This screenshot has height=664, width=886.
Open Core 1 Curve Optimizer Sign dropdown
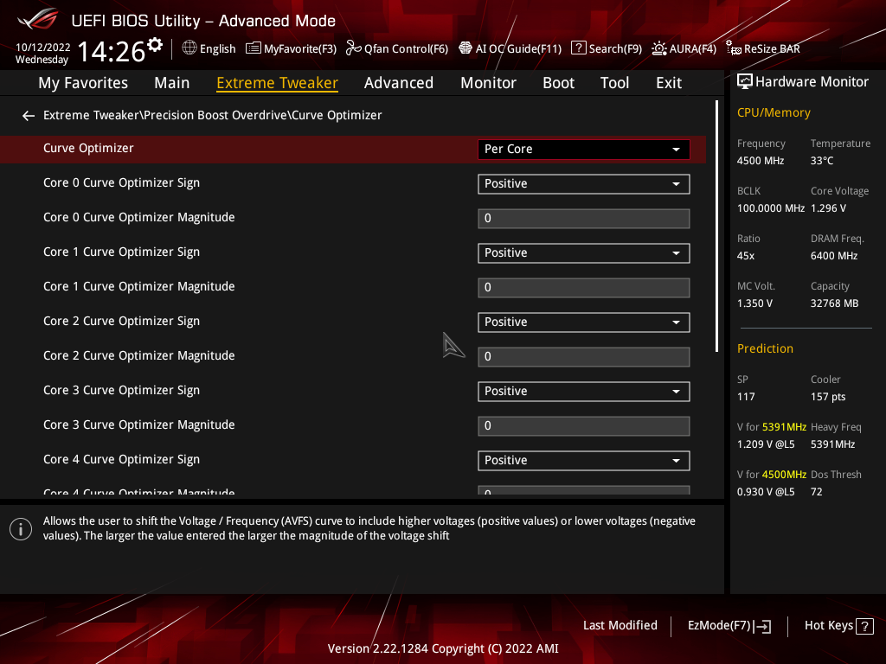click(584, 253)
